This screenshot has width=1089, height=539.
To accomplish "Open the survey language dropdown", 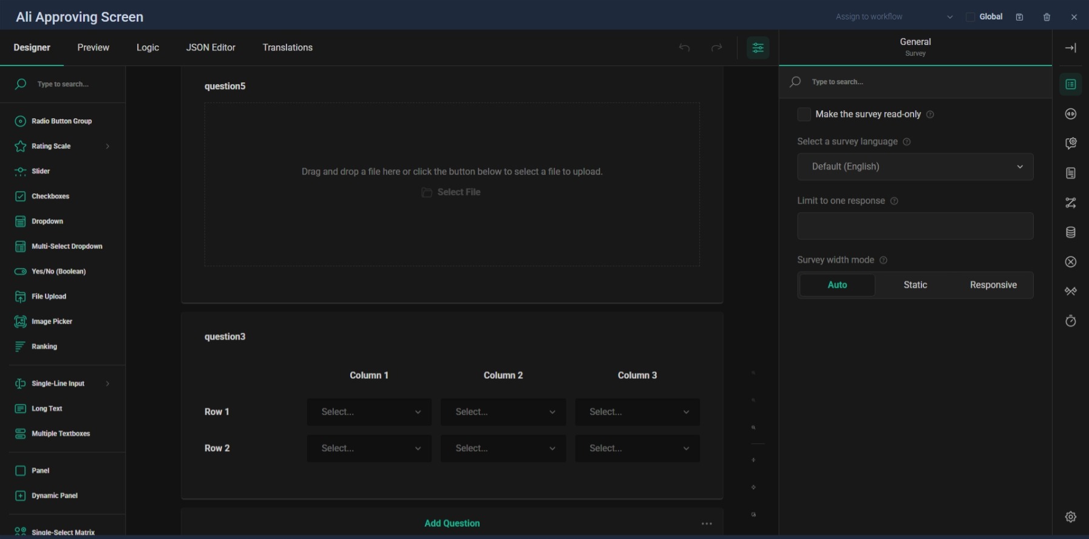I will click(915, 167).
